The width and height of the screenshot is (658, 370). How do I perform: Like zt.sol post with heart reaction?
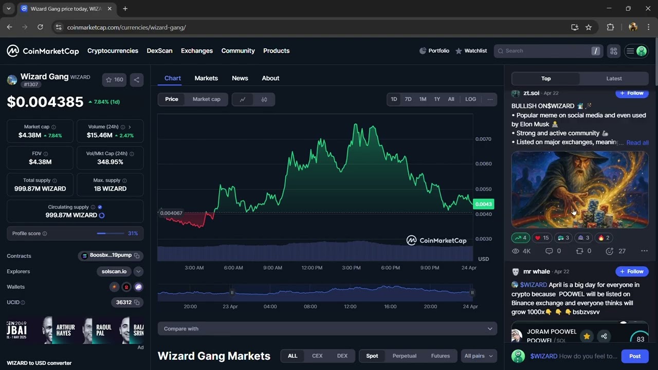point(542,237)
